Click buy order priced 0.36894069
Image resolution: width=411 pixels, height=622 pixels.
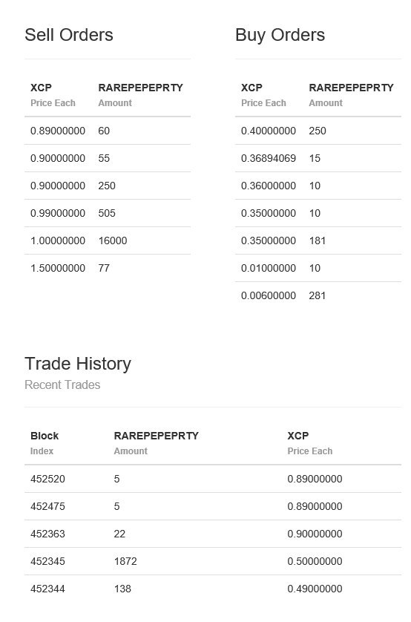318,158
